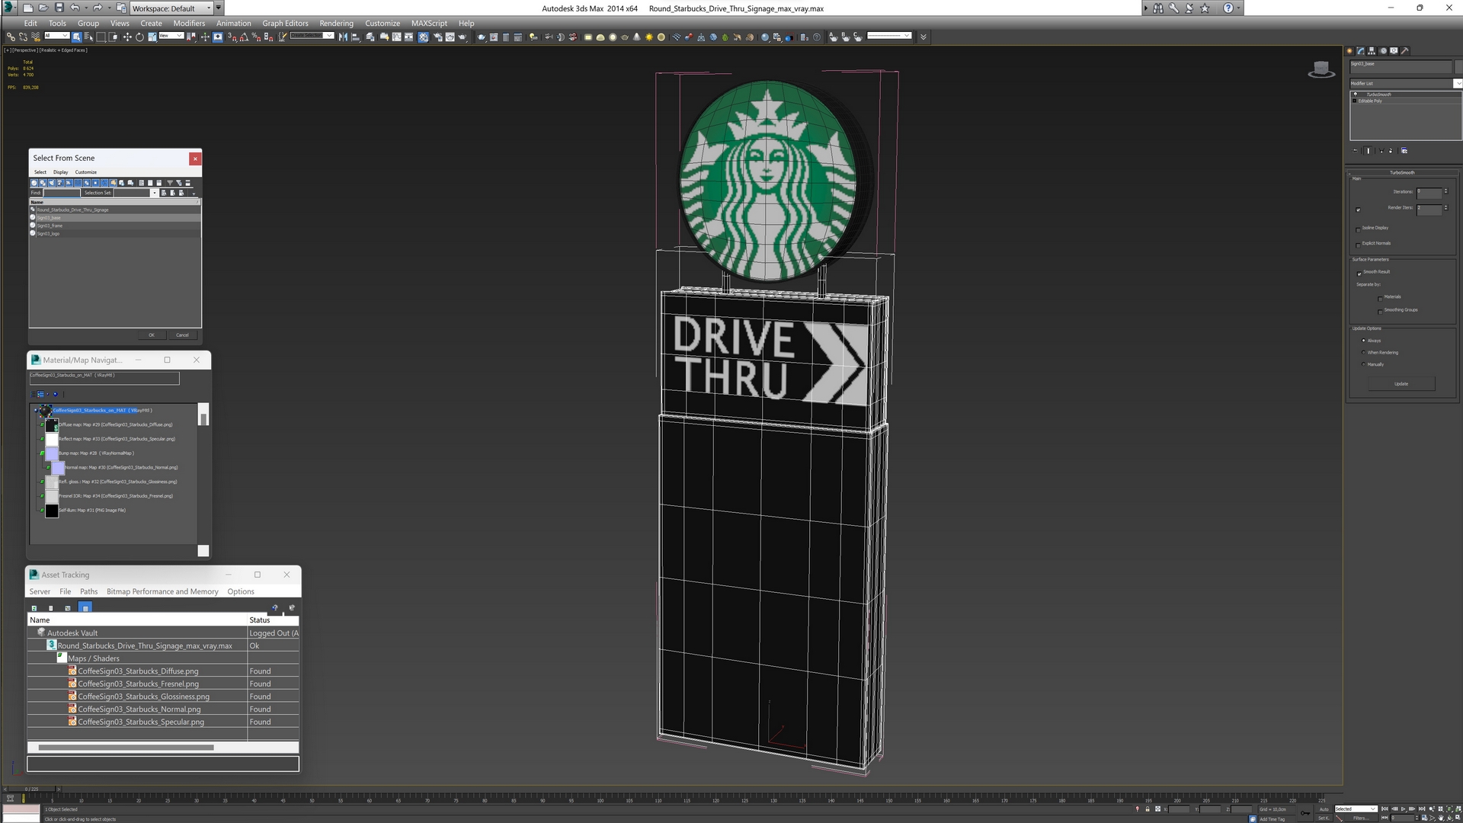This screenshot has height=823, width=1463.
Task: Open the Modifier List dropdown
Action: click(x=1405, y=83)
